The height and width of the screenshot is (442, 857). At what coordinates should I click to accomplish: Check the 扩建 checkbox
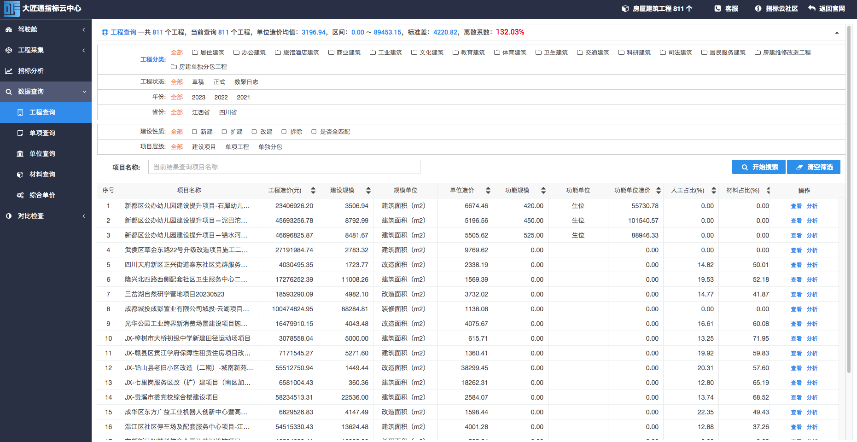coord(224,132)
